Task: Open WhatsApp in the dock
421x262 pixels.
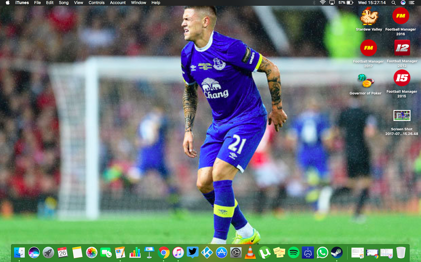Action: click(322, 253)
